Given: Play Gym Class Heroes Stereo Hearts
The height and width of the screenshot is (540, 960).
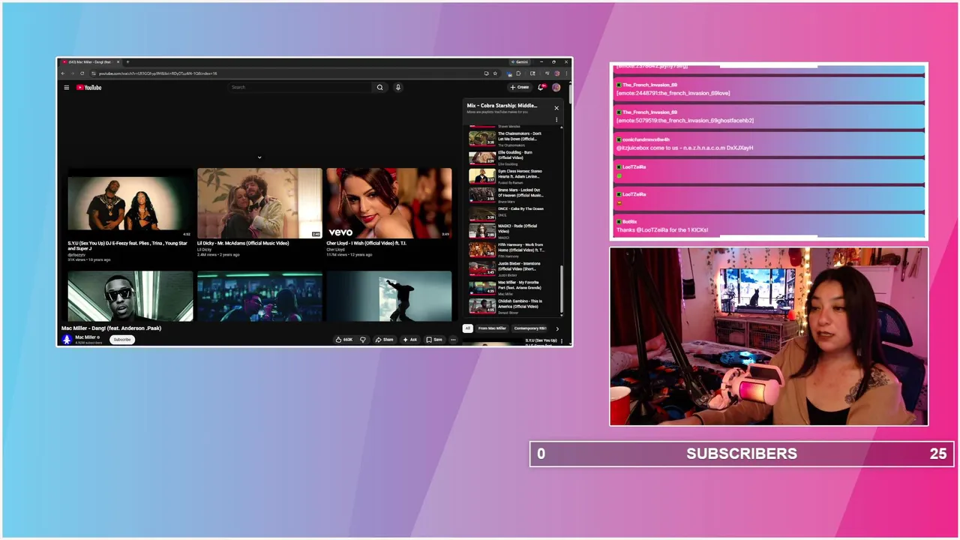Looking at the screenshot, I should tap(514, 176).
